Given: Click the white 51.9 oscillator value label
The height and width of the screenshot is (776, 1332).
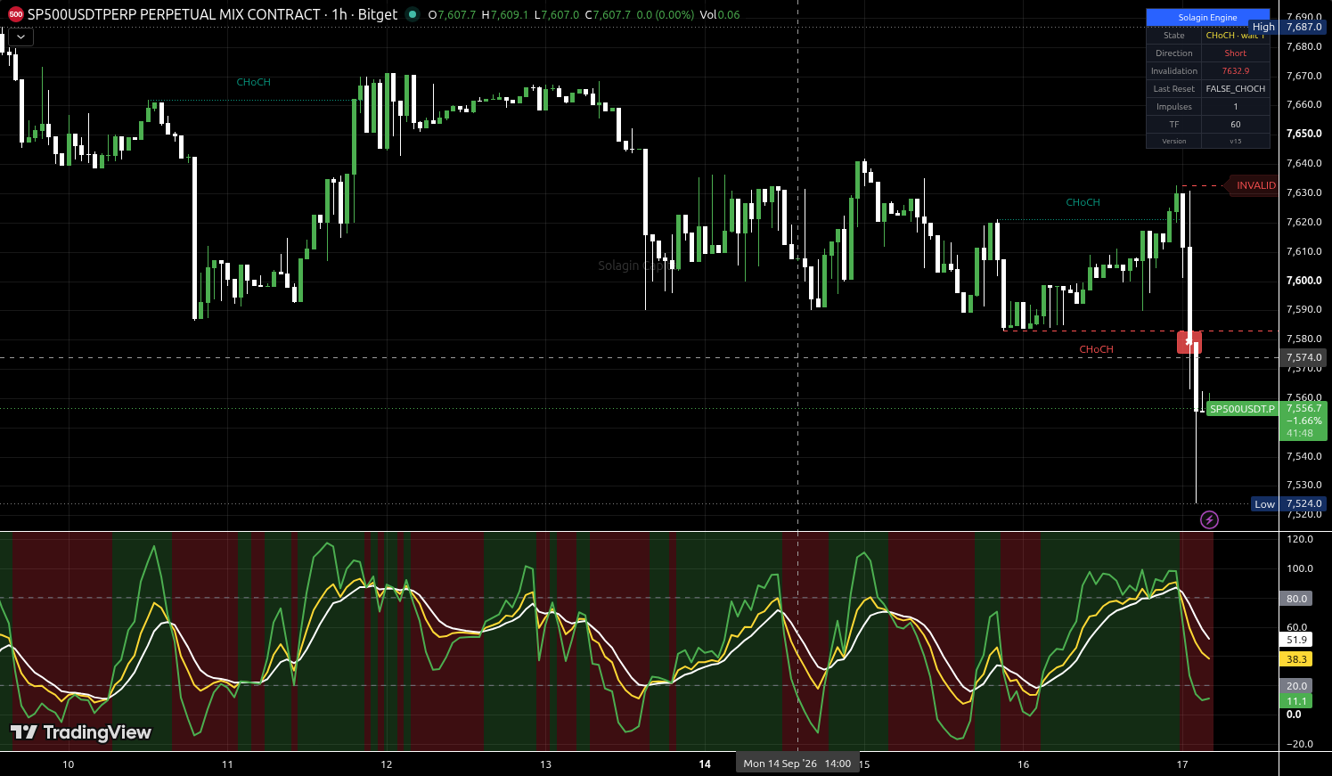Looking at the screenshot, I should [x=1297, y=640].
